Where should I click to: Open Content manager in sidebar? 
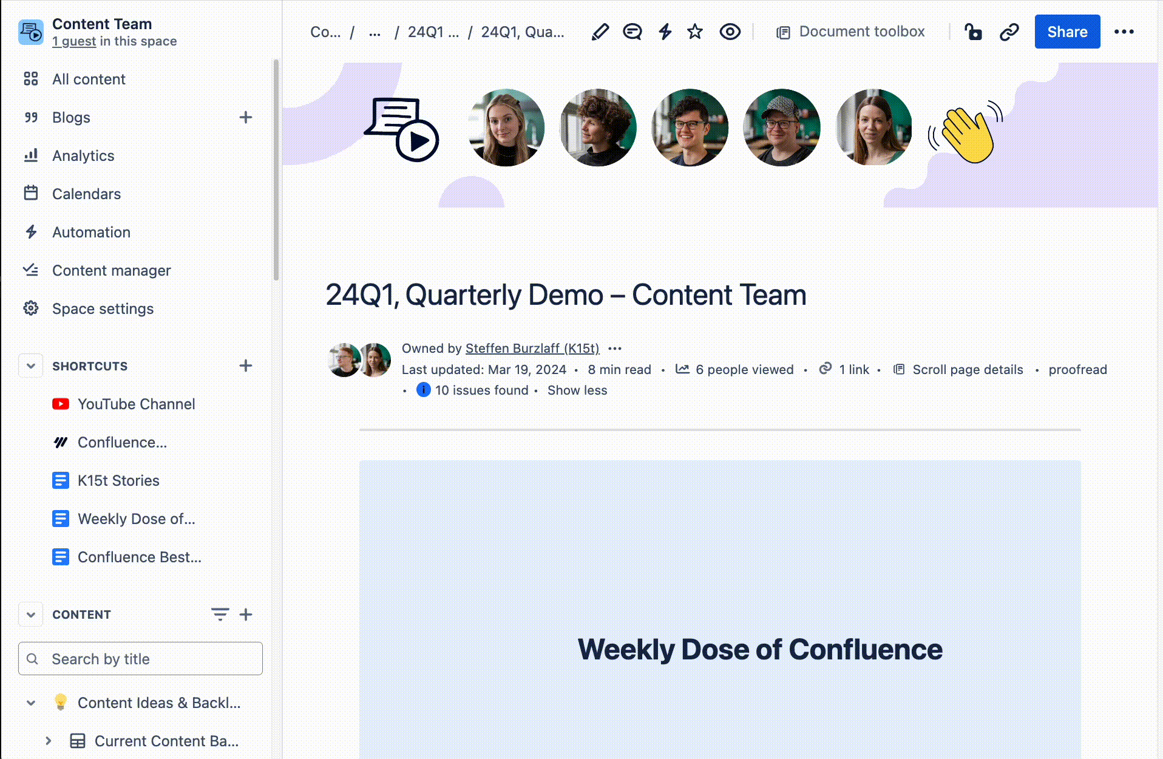112,270
